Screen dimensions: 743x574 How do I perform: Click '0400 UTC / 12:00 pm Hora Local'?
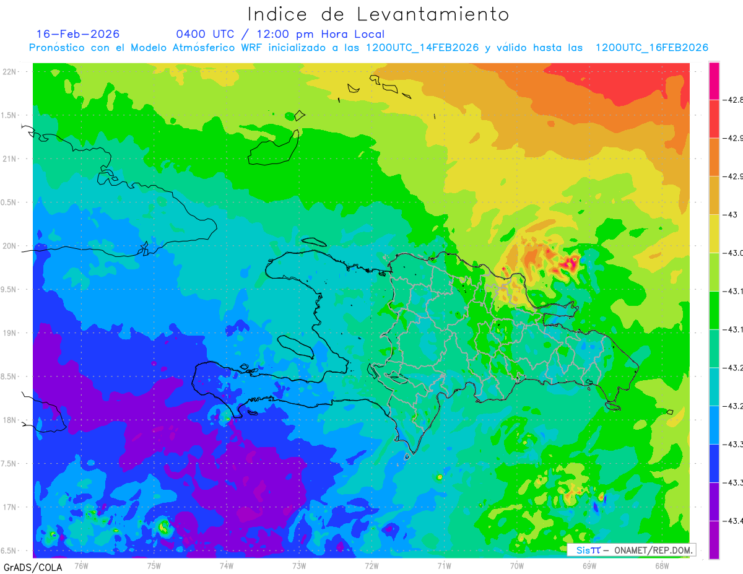point(280,34)
